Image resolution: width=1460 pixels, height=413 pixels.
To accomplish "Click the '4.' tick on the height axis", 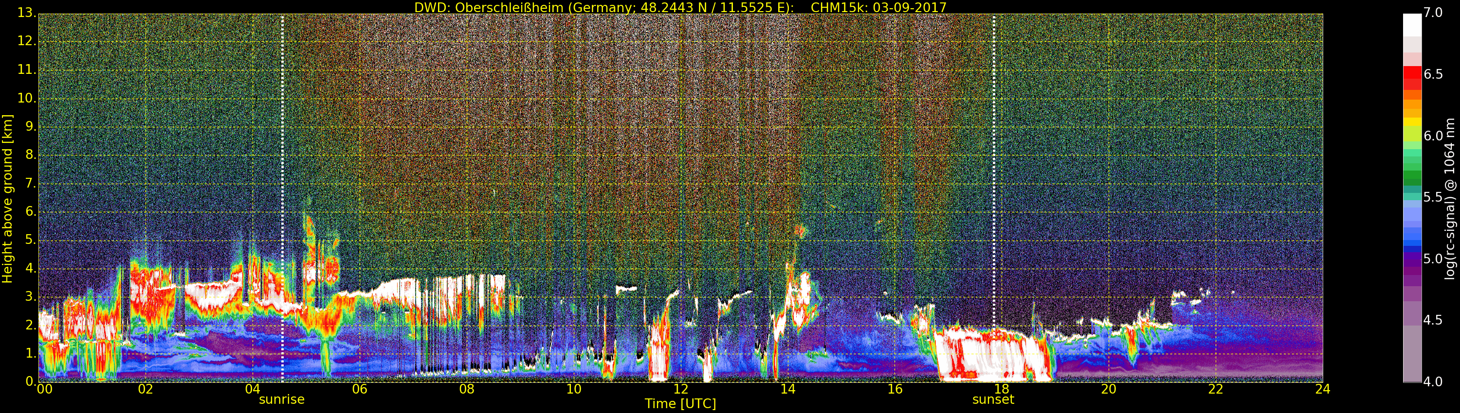I will point(31,268).
